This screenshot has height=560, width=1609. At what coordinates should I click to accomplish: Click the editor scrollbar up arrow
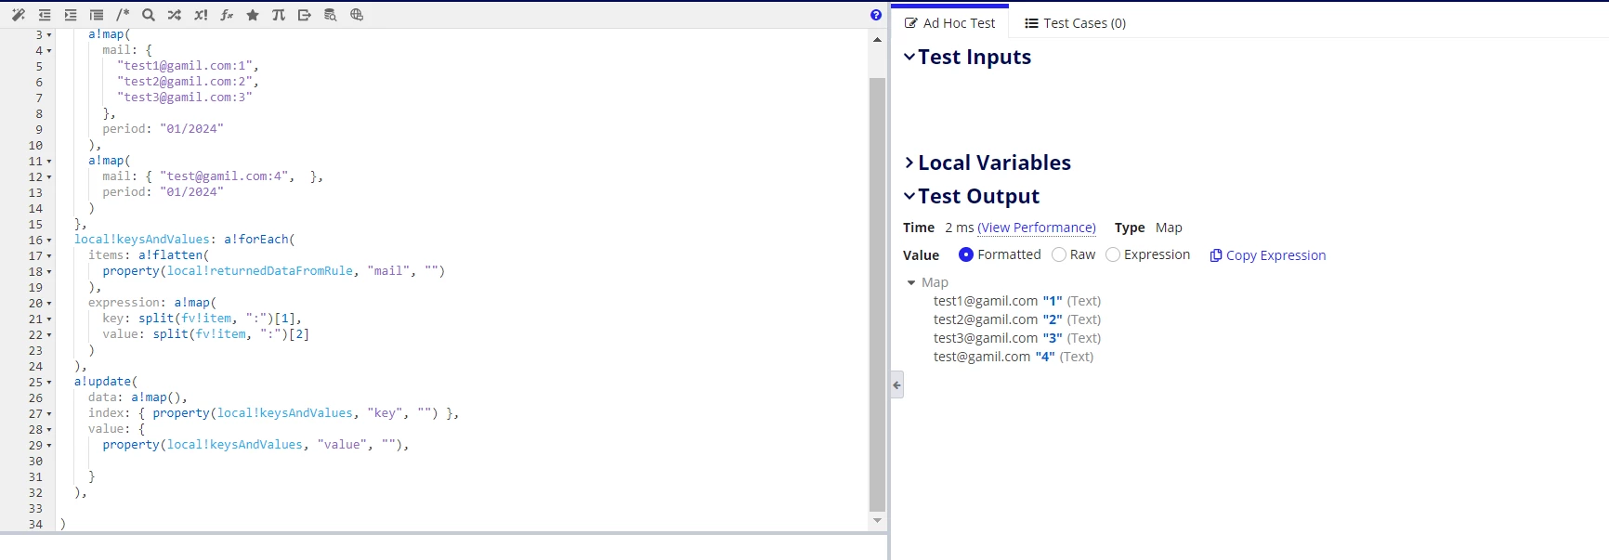tap(877, 40)
